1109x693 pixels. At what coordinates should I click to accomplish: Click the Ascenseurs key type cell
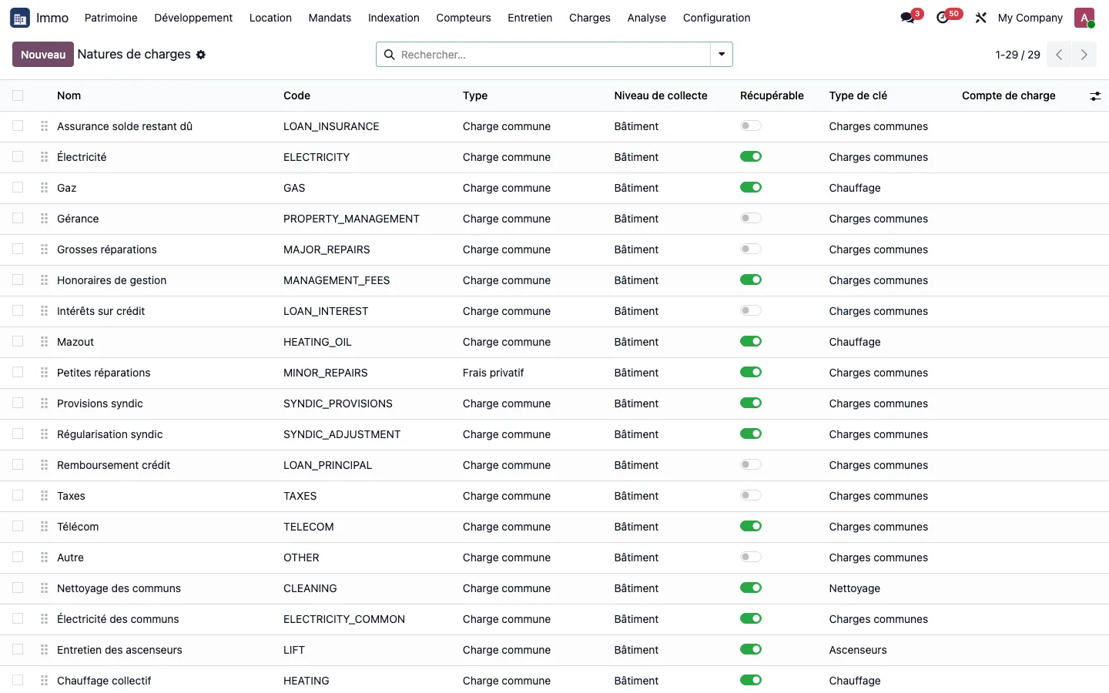click(x=858, y=650)
